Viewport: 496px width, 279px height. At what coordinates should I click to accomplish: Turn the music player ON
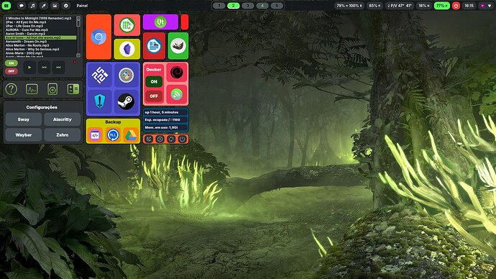click(11, 63)
